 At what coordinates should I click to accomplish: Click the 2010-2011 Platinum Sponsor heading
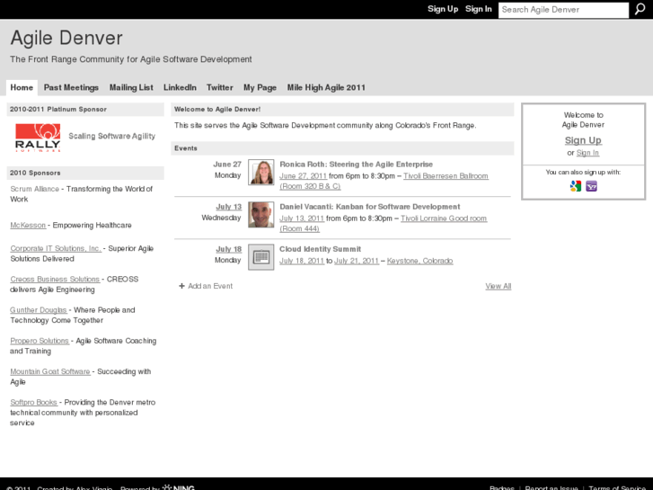pos(58,110)
